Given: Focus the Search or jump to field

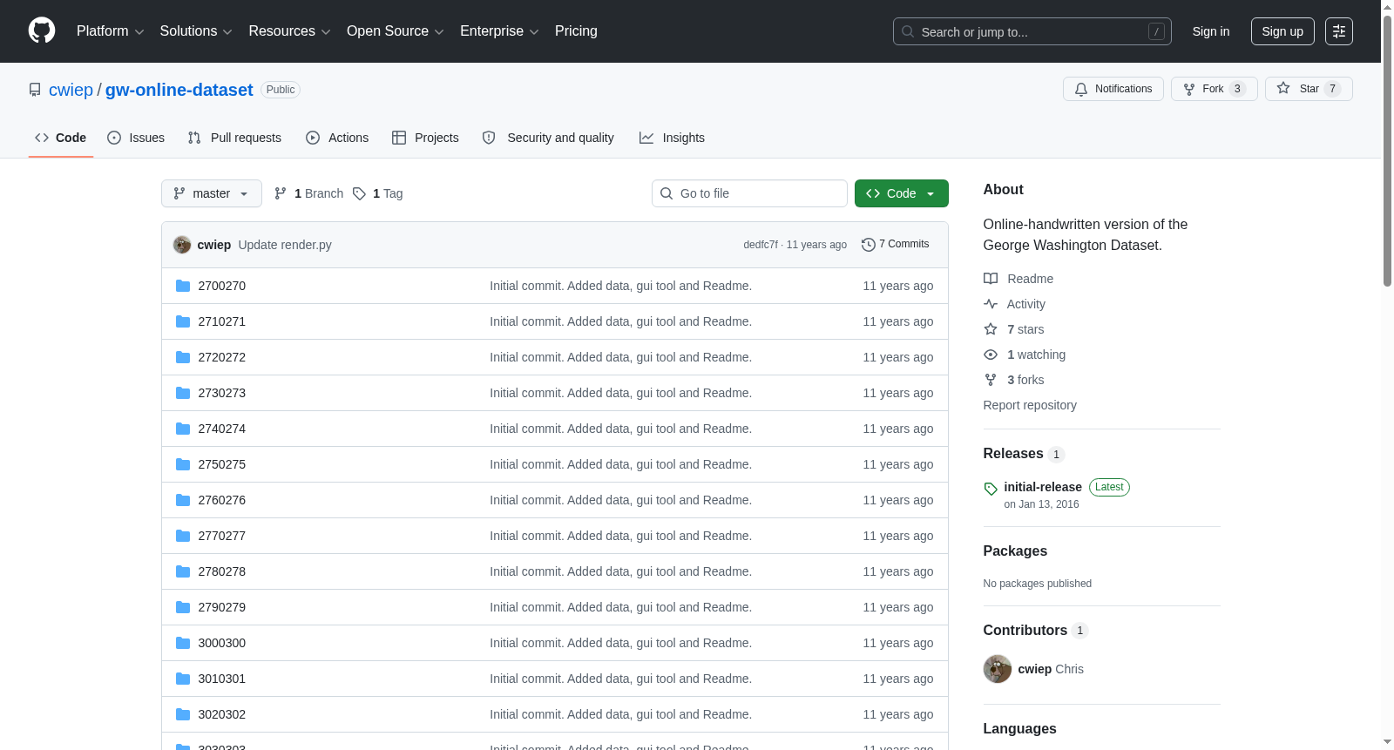Looking at the screenshot, I should [x=1032, y=31].
